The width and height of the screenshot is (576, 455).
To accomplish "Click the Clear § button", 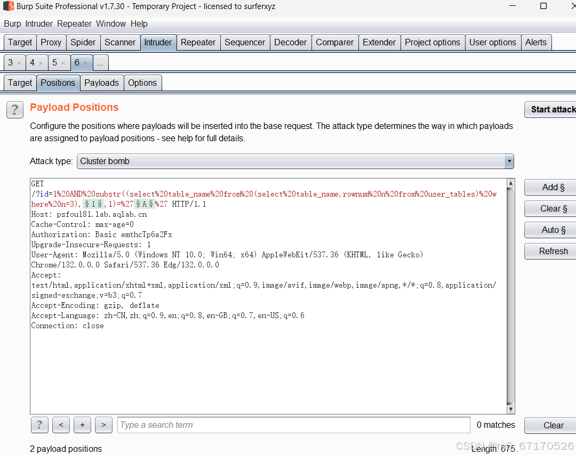I will coord(550,209).
